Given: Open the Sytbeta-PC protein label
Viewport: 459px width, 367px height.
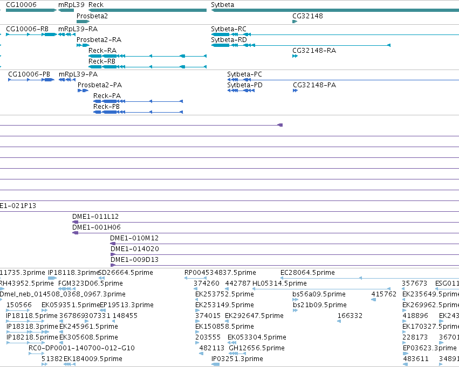Looking at the screenshot, I should (x=244, y=74).
